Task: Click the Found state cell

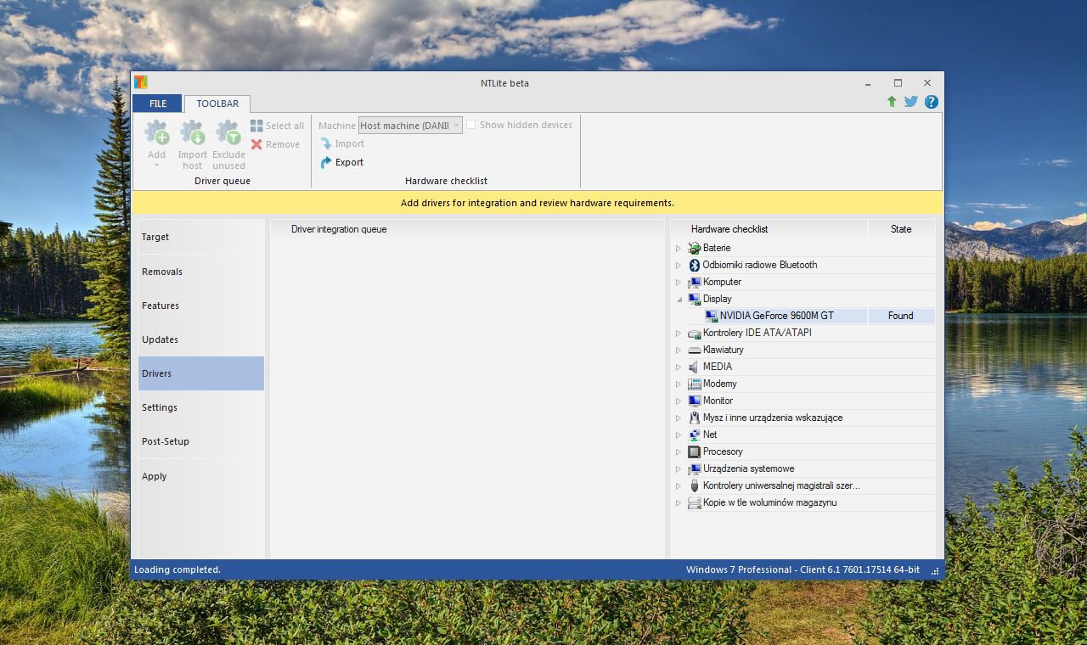Action: tap(901, 316)
